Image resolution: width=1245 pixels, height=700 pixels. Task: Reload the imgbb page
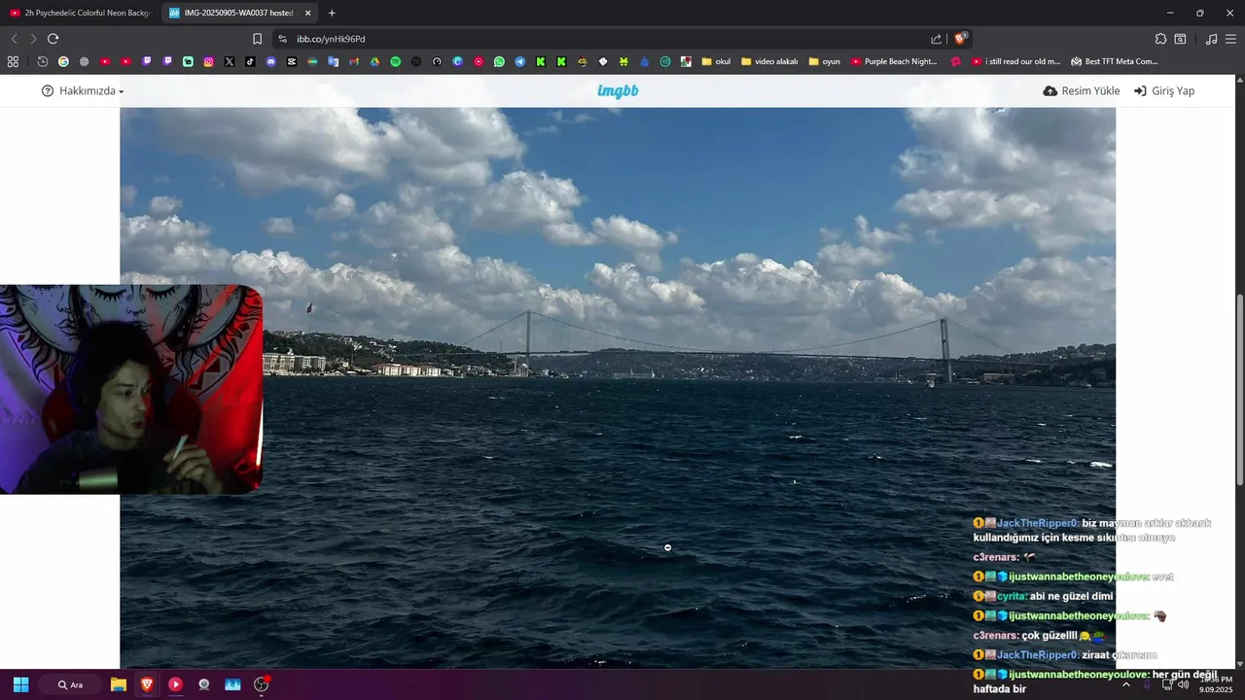point(53,39)
